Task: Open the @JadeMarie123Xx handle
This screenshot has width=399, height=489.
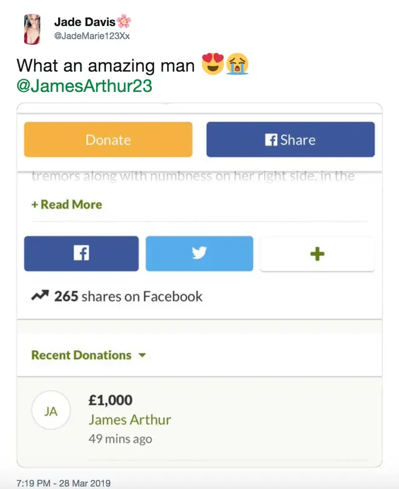Action: 92,36
